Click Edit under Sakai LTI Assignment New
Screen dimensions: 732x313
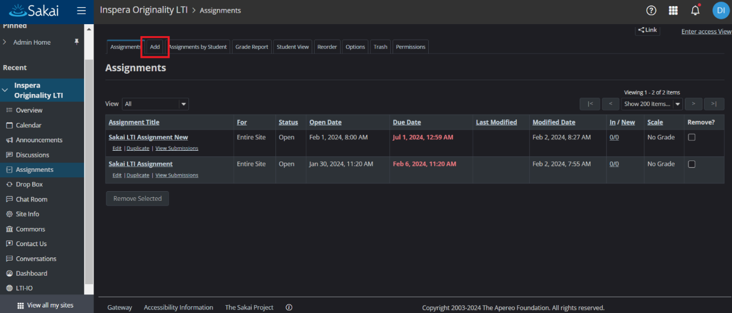(x=117, y=148)
